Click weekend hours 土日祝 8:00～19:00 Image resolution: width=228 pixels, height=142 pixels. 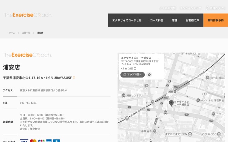point(42,118)
